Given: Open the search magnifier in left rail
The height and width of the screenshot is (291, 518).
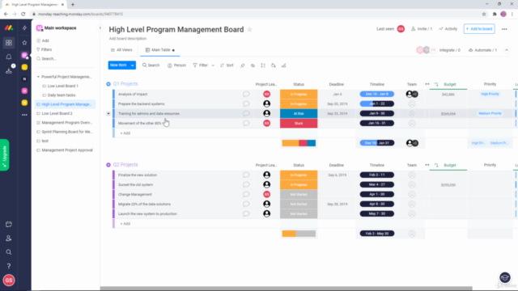Looking at the screenshot, I should click(9, 252).
